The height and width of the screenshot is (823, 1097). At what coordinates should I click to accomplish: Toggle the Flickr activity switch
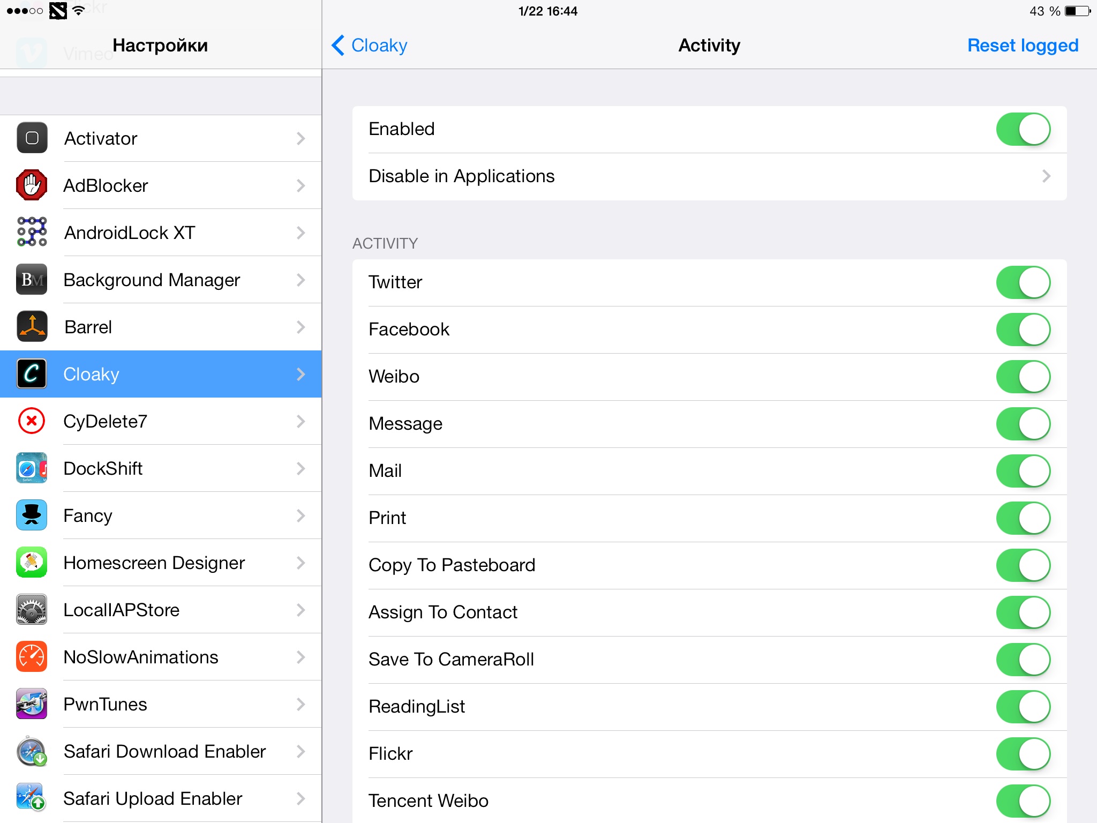tap(1023, 754)
